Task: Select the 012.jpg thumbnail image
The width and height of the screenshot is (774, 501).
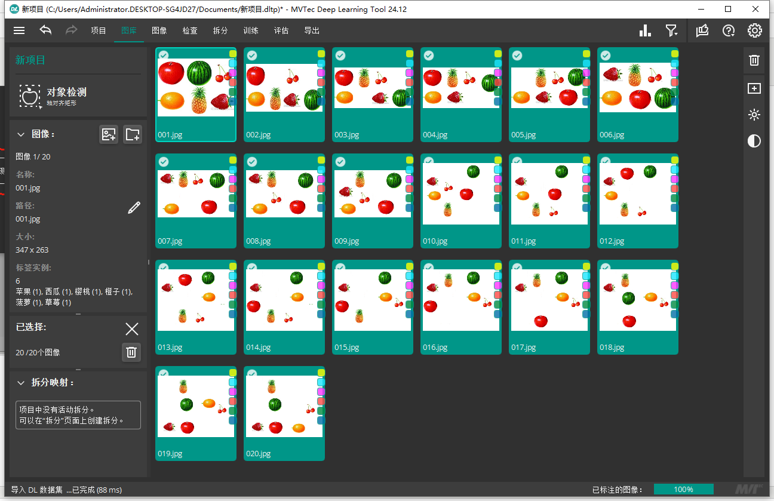Action: (638, 194)
